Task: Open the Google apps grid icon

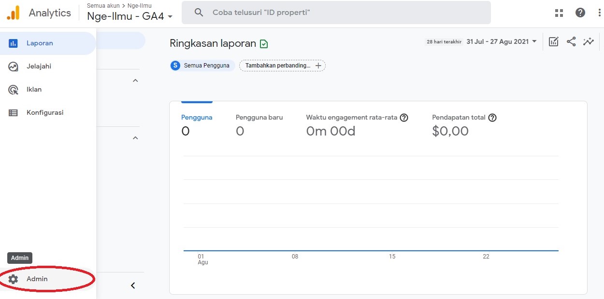Action: 559,13
